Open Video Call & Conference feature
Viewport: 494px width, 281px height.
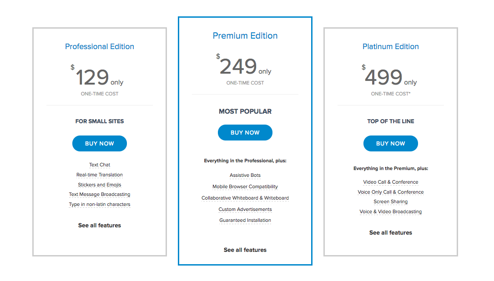(x=391, y=182)
